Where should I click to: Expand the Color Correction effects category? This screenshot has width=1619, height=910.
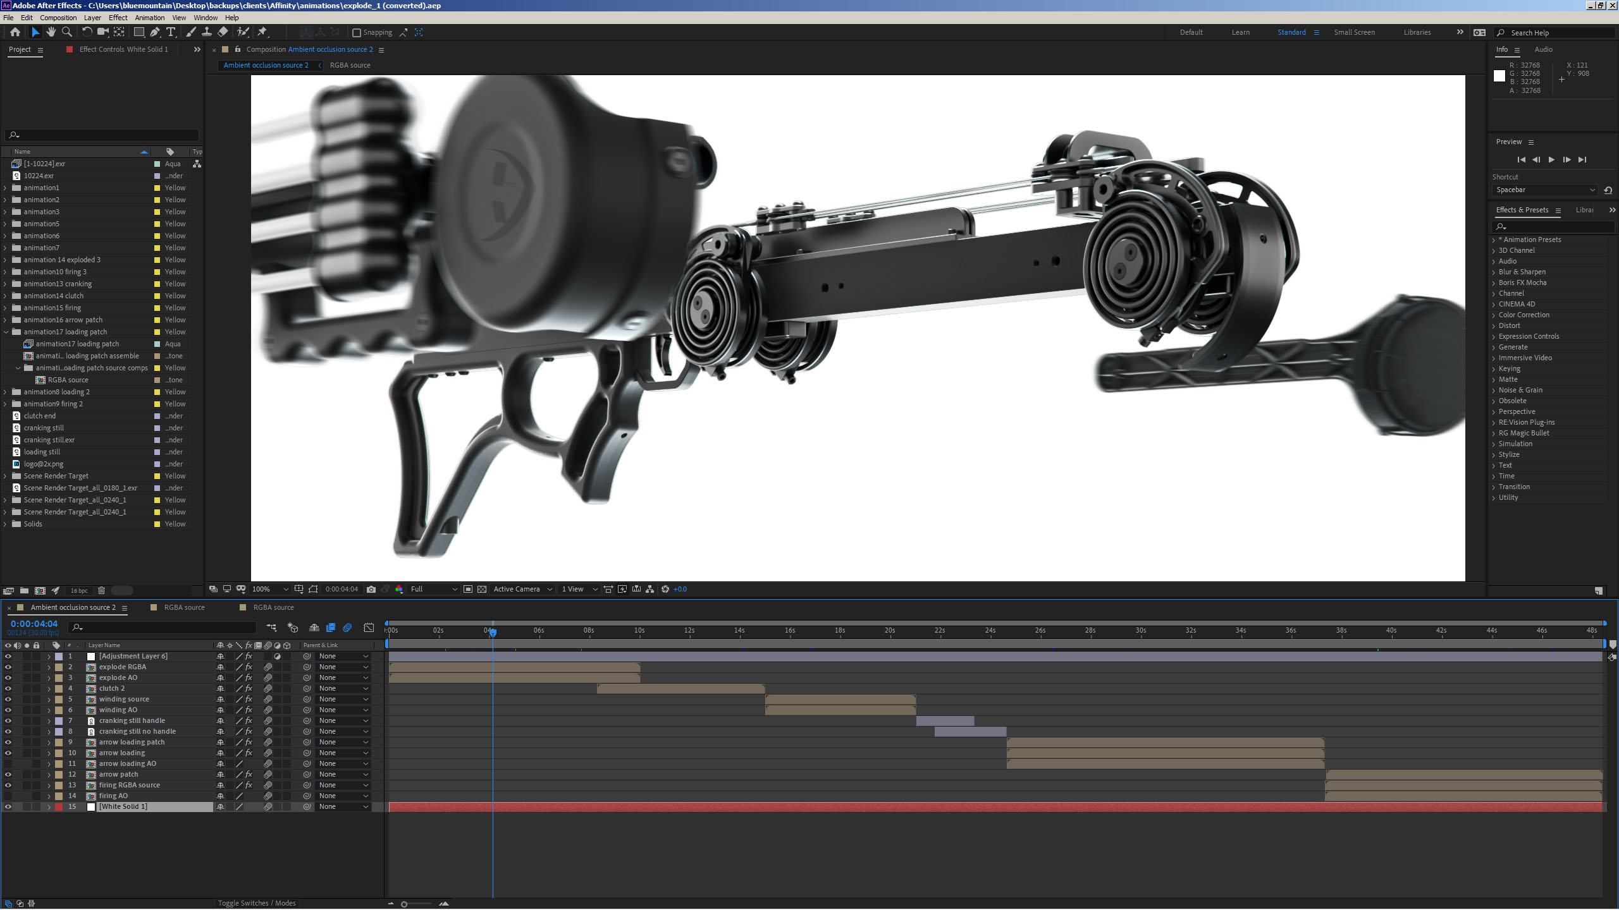point(1494,315)
